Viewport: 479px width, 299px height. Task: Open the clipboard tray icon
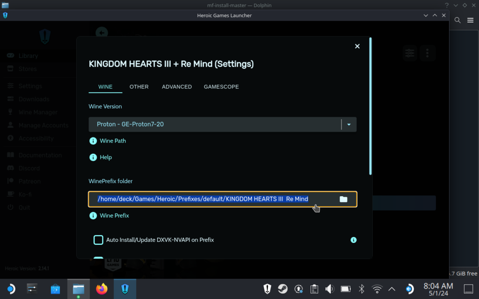[314, 289]
